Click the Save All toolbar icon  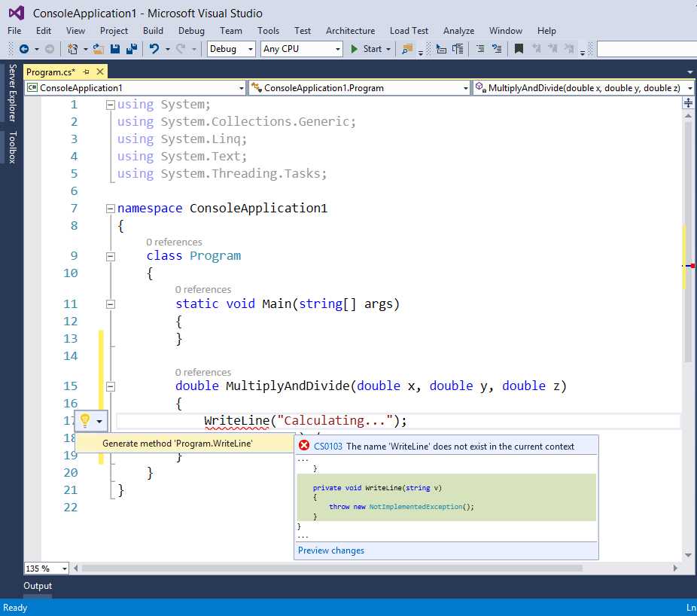133,49
